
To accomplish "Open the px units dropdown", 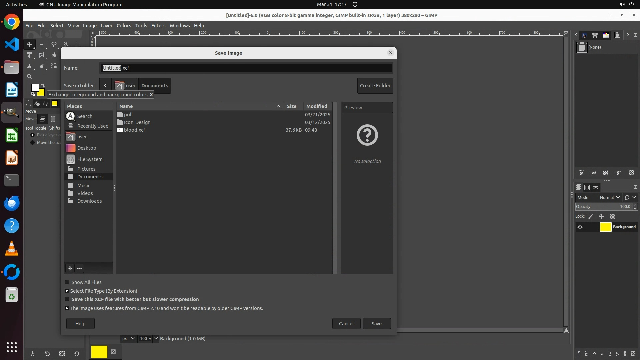I will (128, 339).
